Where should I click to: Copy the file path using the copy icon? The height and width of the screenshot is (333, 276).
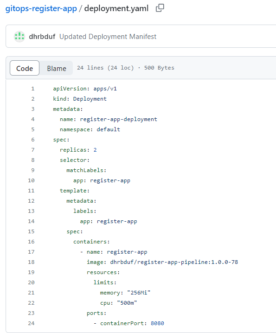click(x=160, y=8)
